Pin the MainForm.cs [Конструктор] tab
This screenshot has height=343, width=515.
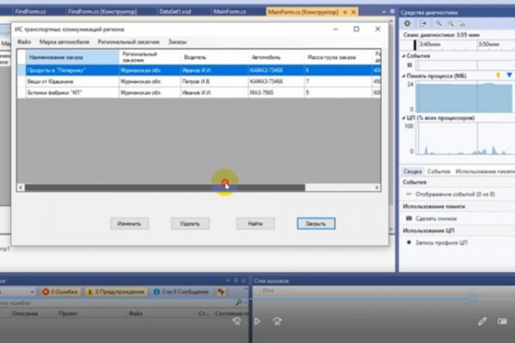point(345,12)
